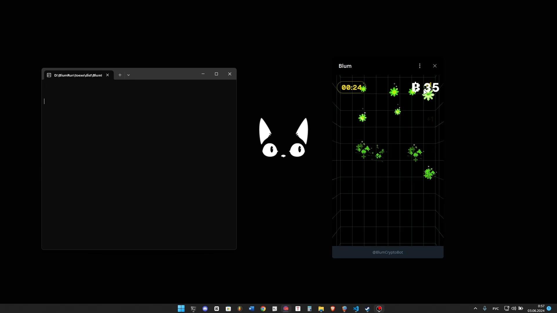Close the D:\BlumRun terminal tab
The height and width of the screenshot is (313, 557).
point(108,75)
